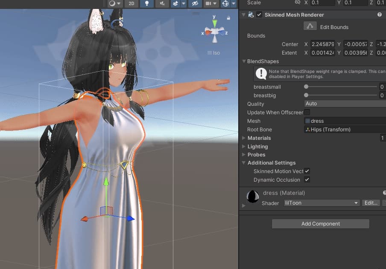Open scene camera dropdown arrow
Viewport: 386px width, 269px height.
[215, 3]
